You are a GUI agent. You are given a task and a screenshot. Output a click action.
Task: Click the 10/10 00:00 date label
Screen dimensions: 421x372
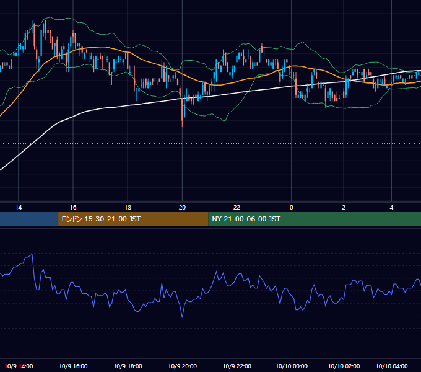tap(292, 366)
